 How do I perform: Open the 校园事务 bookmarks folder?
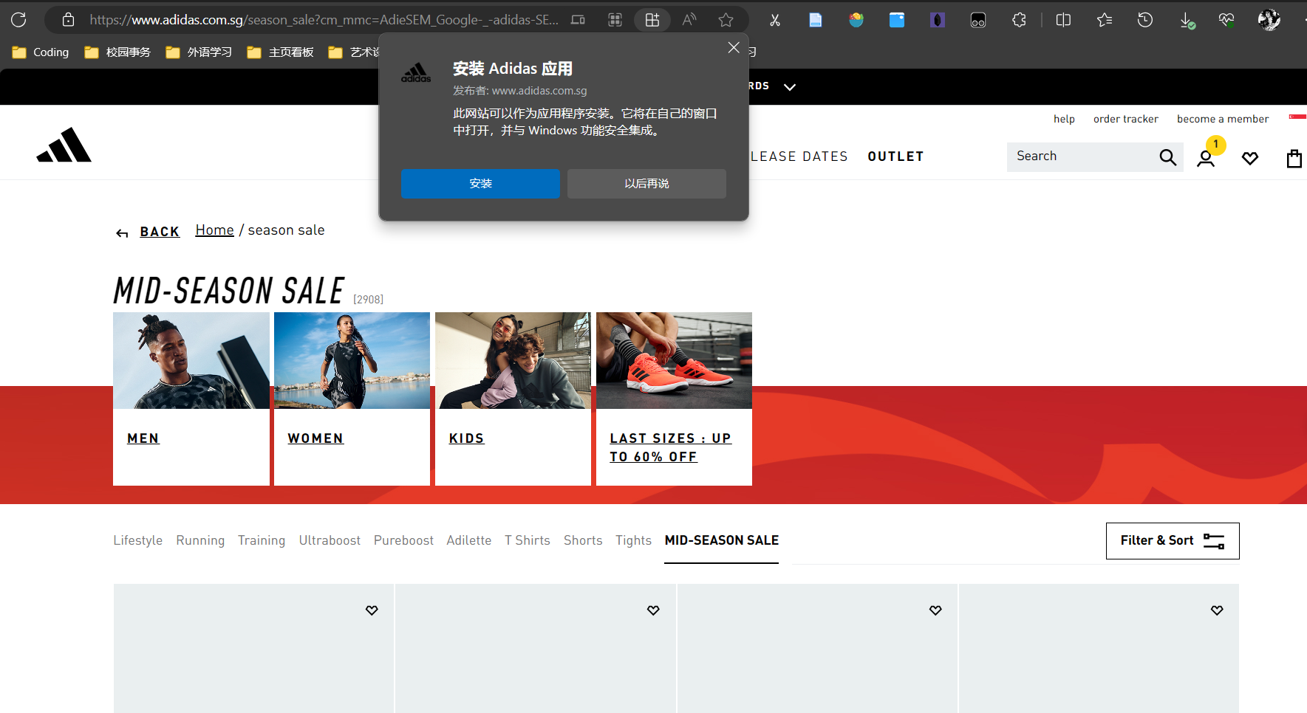[117, 52]
